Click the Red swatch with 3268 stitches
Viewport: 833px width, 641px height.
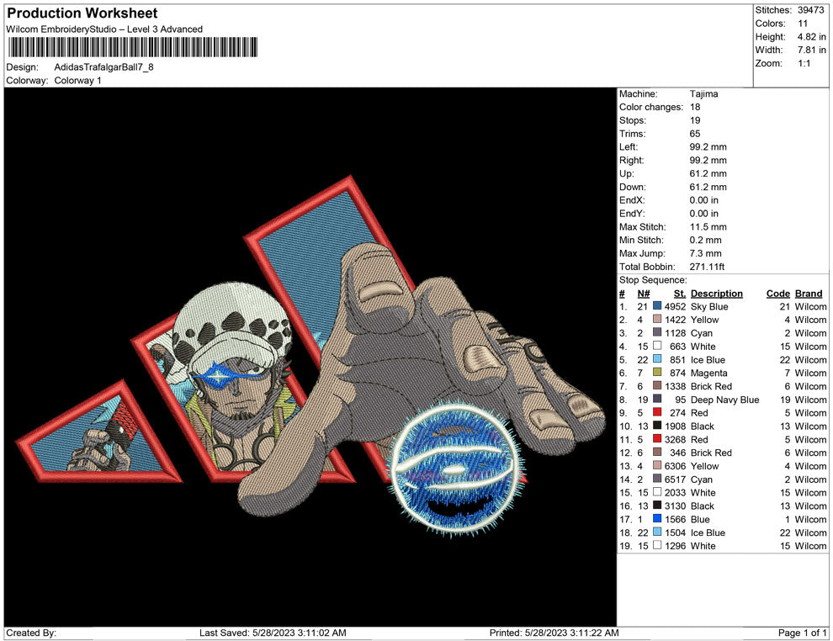(657, 438)
